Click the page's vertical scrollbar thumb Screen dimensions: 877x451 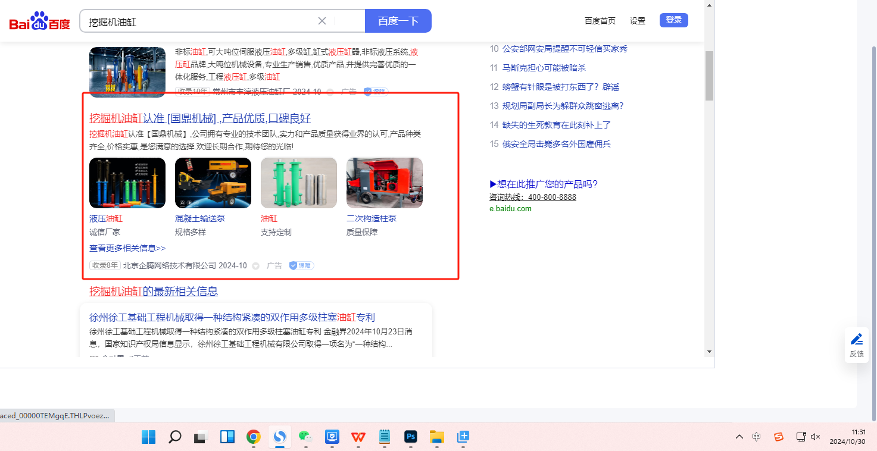pyautogui.click(x=709, y=76)
